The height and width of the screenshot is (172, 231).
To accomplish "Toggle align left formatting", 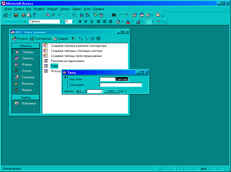I will click(99, 22).
